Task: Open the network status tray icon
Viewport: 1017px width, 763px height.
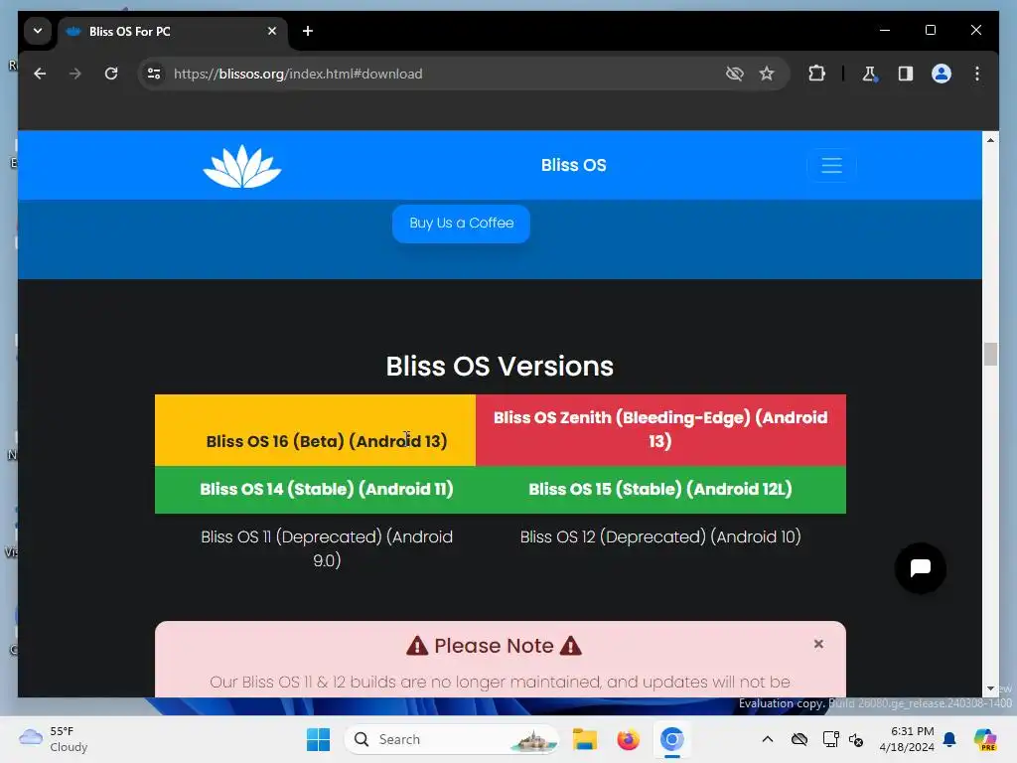Action: click(x=830, y=739)
